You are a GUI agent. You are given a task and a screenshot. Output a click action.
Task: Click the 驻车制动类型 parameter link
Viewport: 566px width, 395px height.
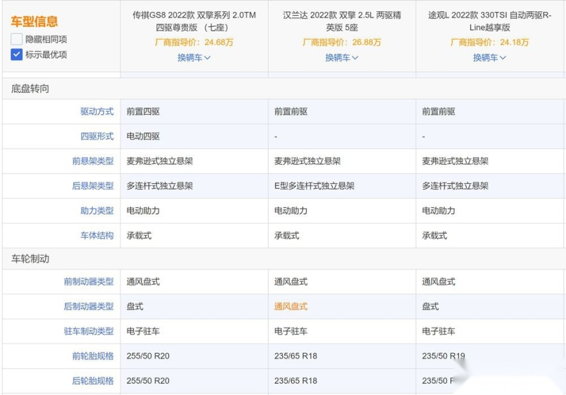click(88, 331)
